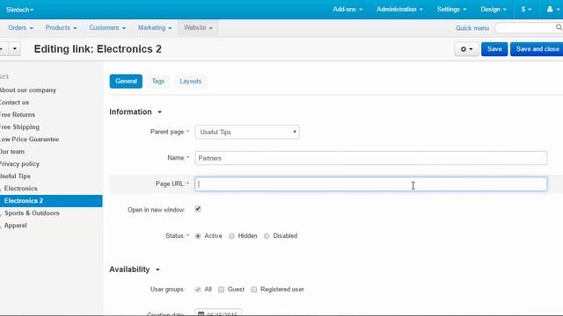
Task: Open the currency $ dropdown
Action: [x=526, y=10]
